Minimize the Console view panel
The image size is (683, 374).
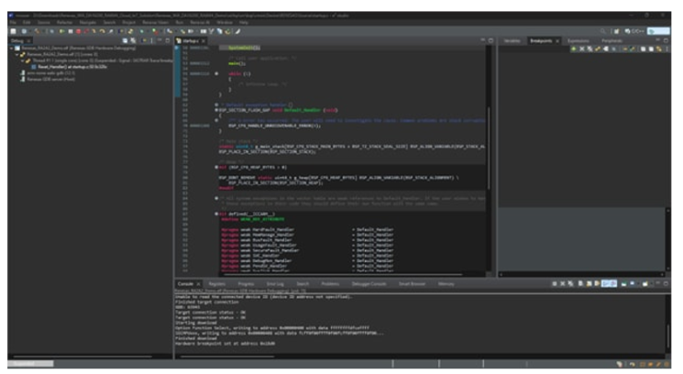tap(657, 283)
